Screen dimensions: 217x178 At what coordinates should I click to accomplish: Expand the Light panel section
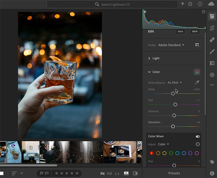(x=154, y=58)
